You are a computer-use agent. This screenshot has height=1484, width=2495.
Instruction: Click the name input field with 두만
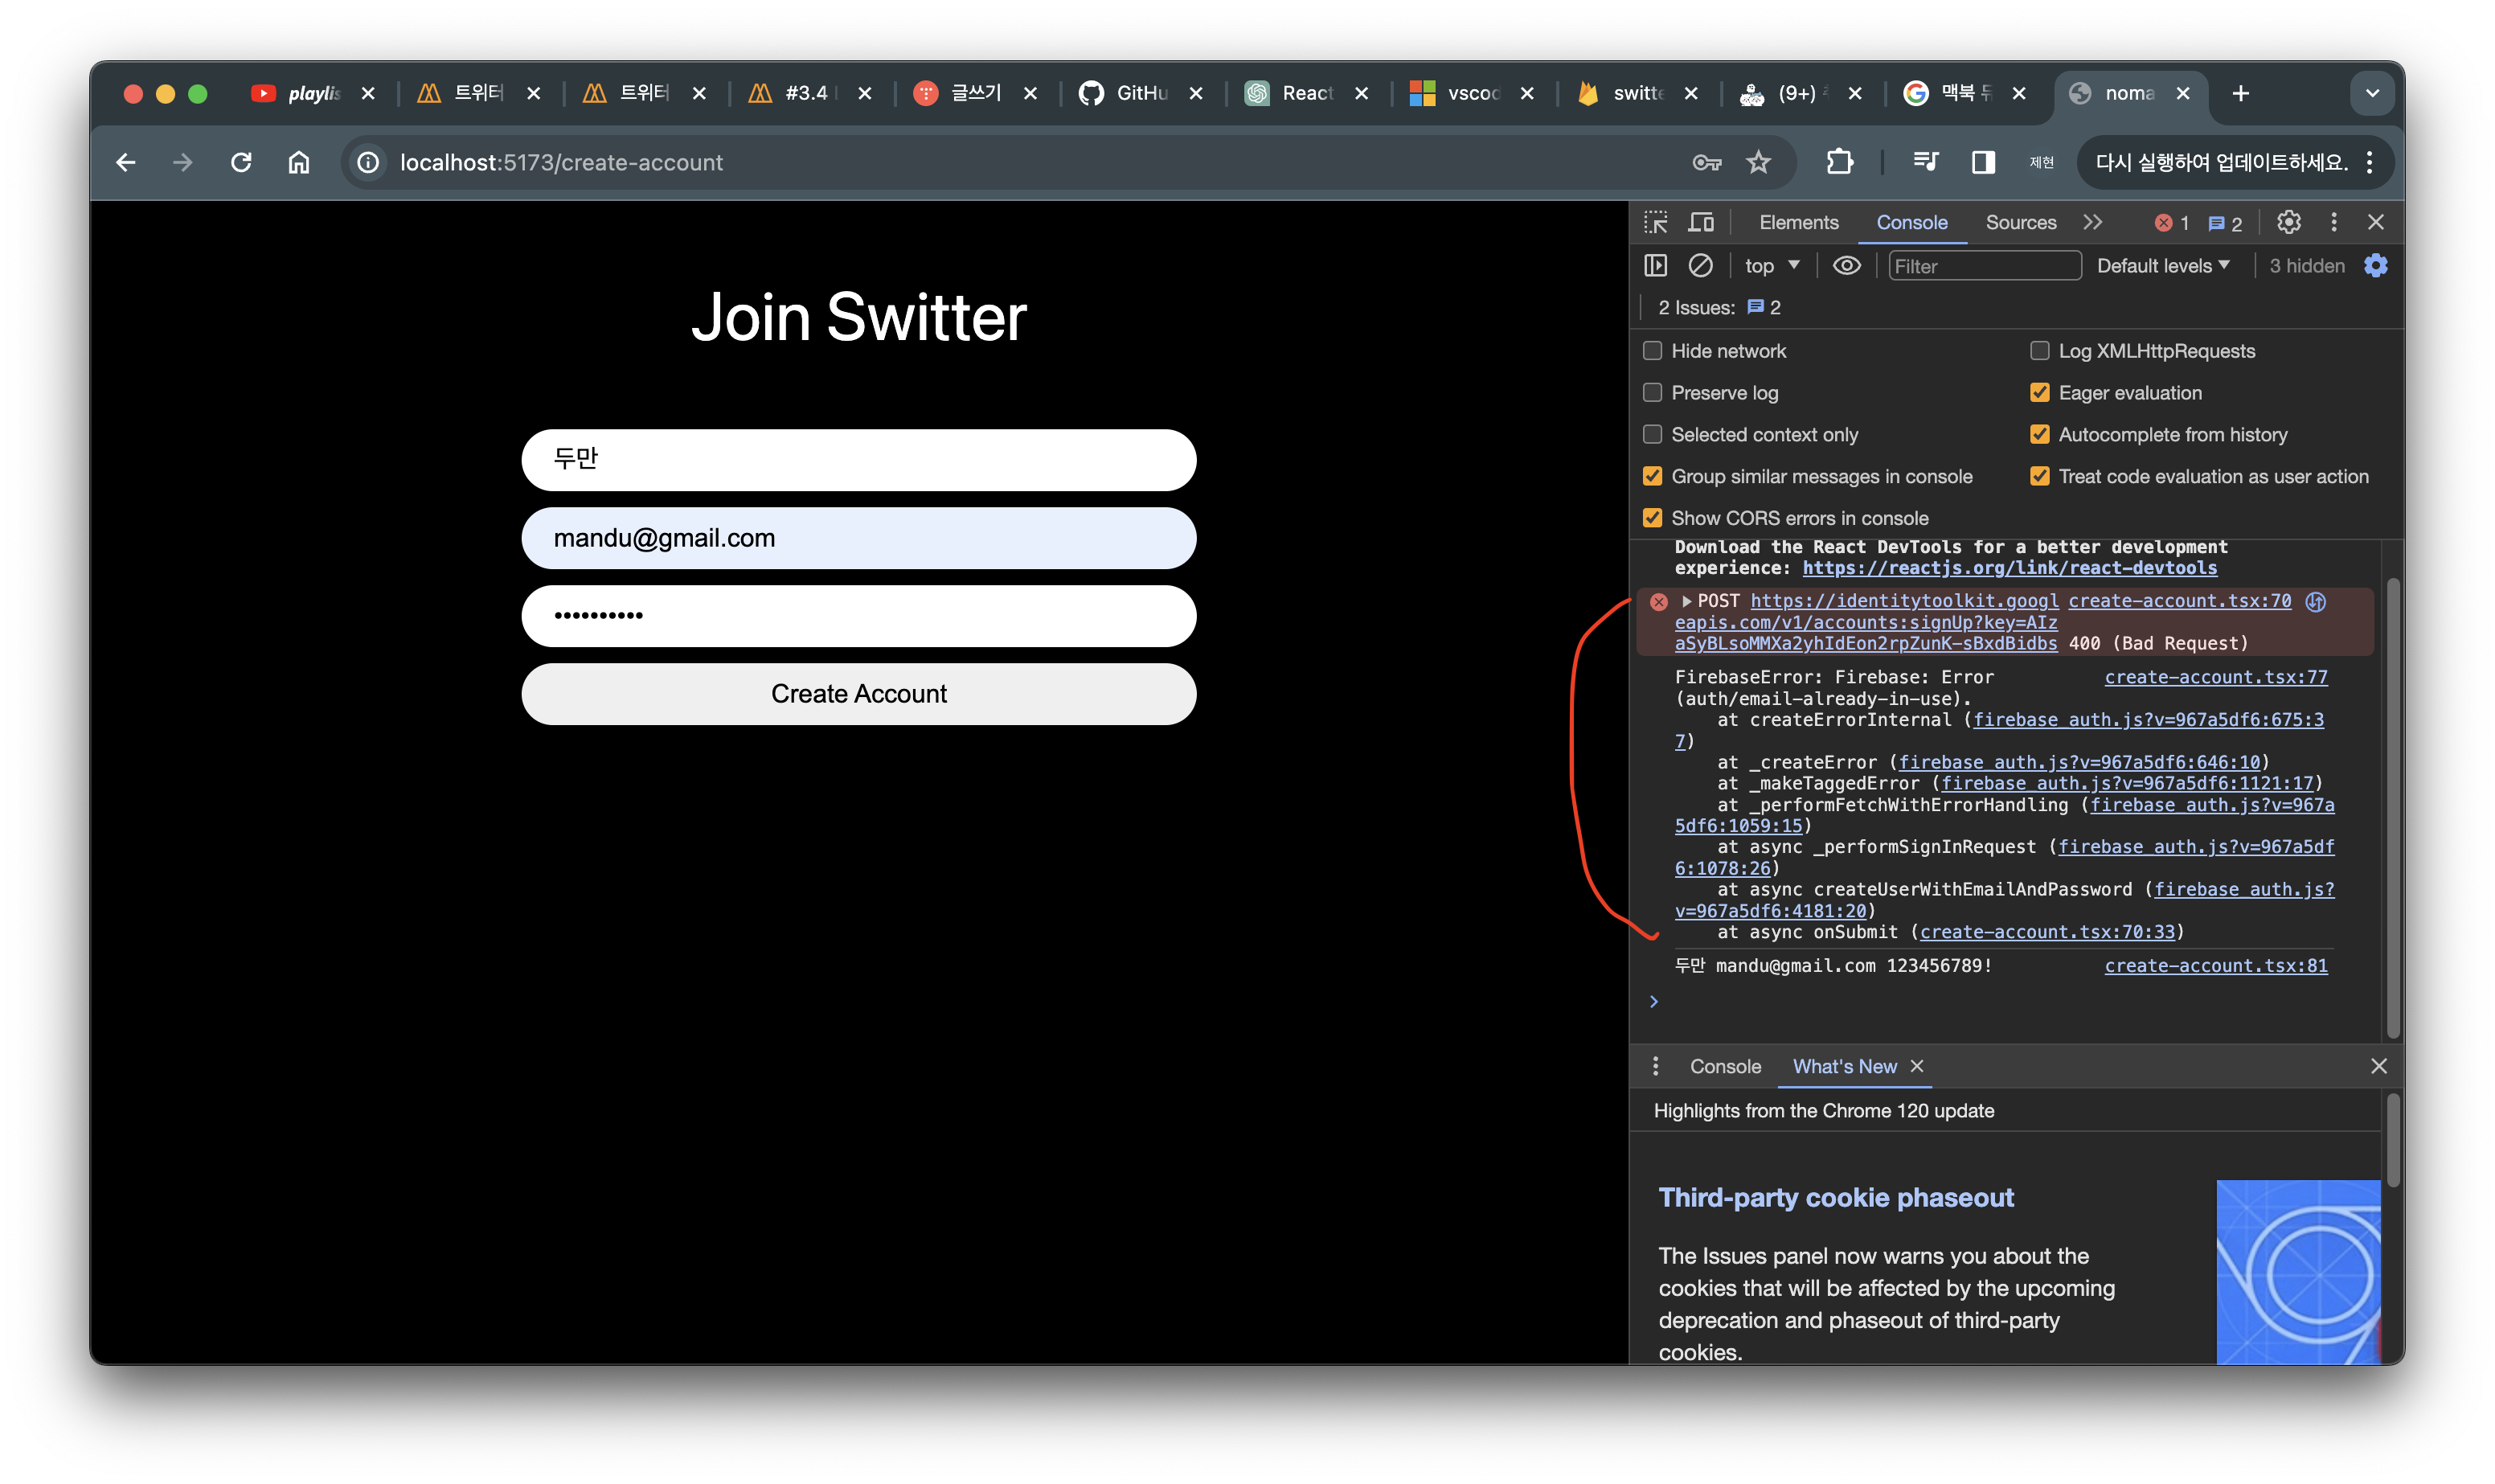(858, 459)
